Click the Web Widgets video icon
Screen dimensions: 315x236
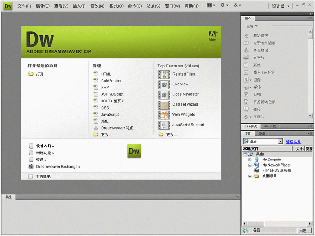pos(164,115)
